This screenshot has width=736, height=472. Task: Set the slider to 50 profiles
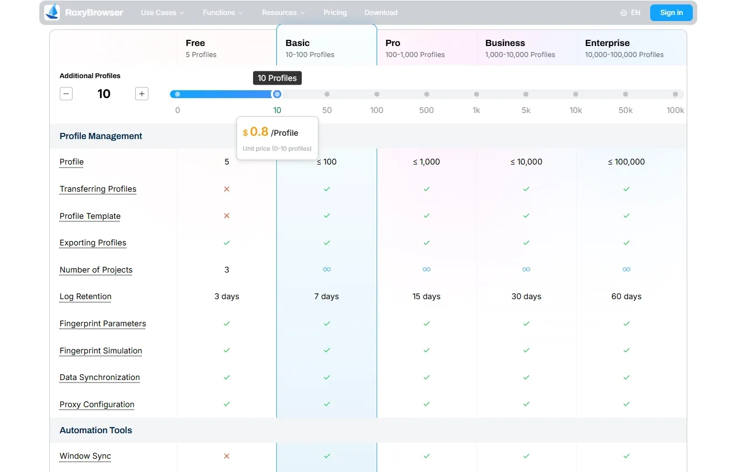coord(327,94)
